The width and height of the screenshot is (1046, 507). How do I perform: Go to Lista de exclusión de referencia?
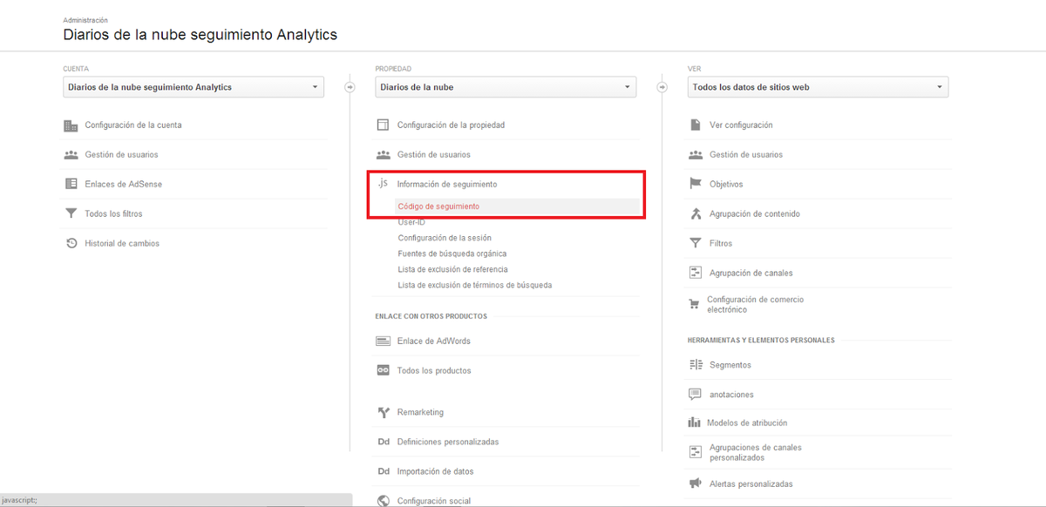click(452, 269)
